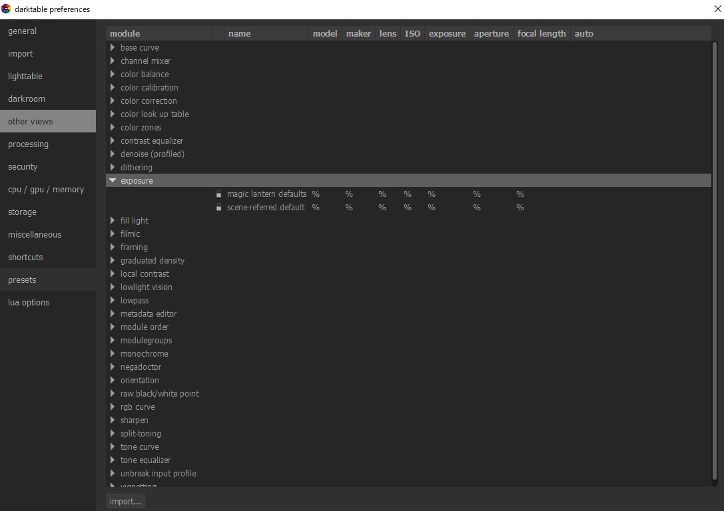Select the graduated density row

(409, 261)
